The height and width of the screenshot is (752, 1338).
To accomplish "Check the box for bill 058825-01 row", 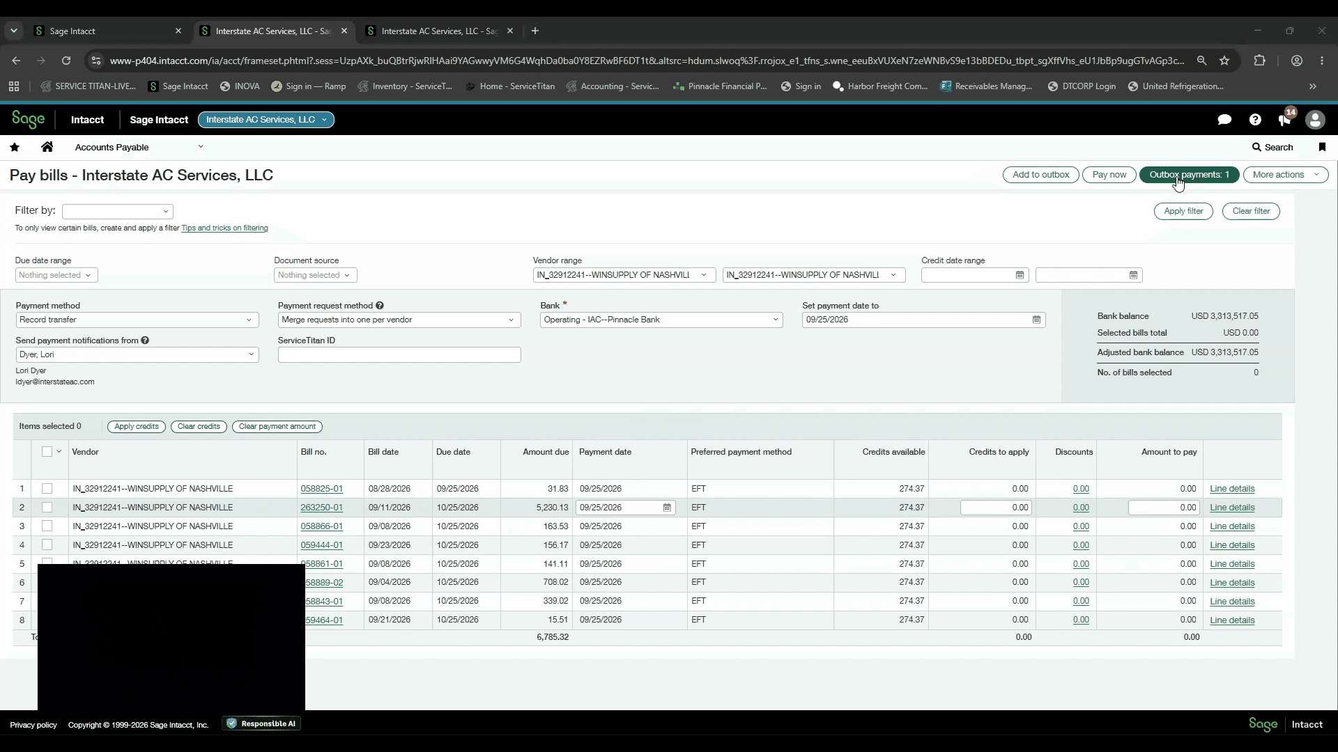I will click(47, 489).
